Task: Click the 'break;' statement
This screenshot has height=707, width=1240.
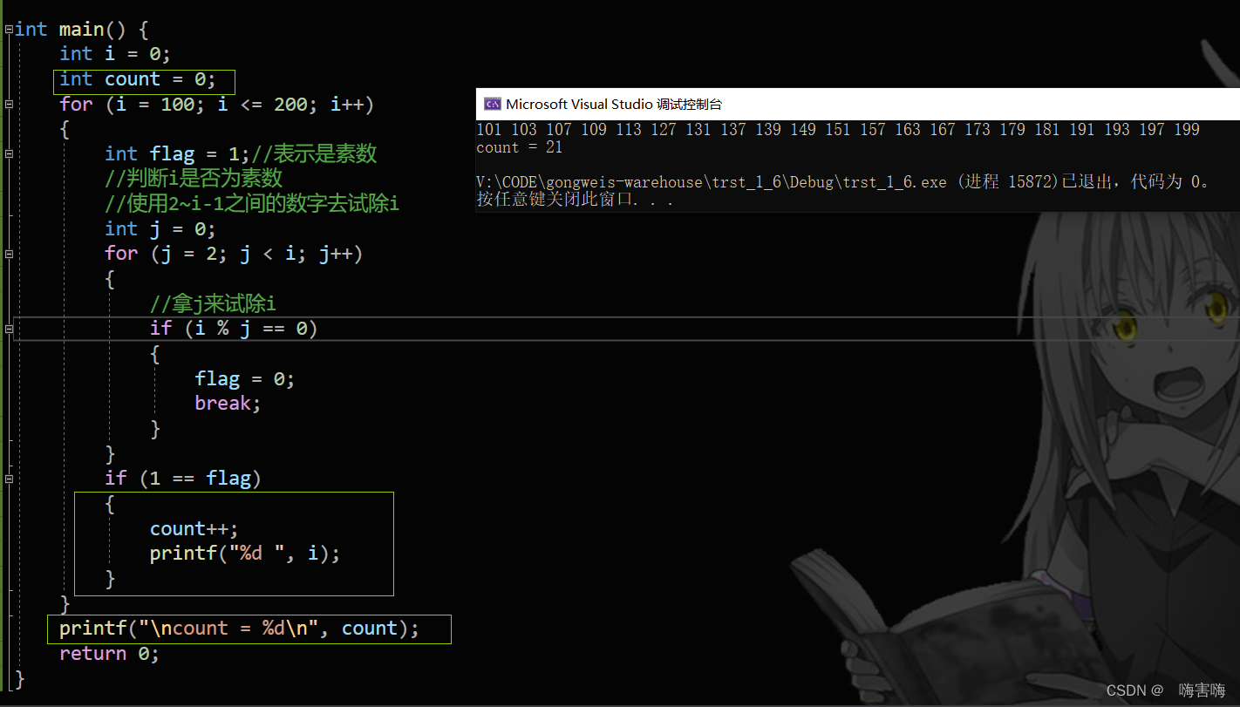Action: pyautogui.click(x=228, y=404)
